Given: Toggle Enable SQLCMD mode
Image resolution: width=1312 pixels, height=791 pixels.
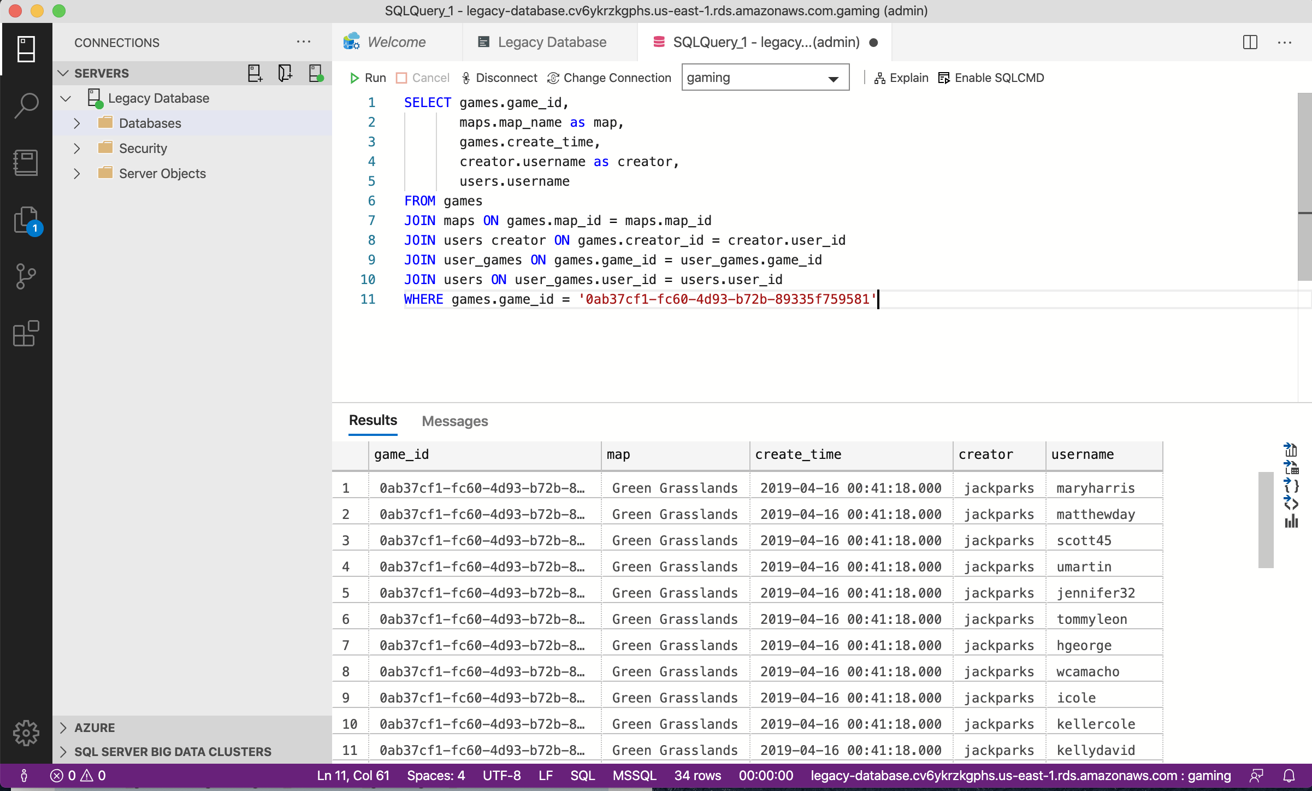Looking at the screenshot, I should click(x=991, y=78).
